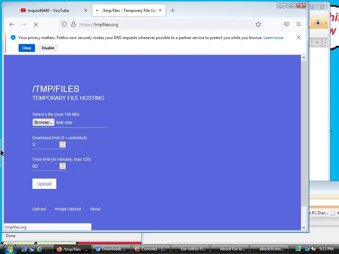Click Browse to choose a file
This screenshot has height=254, width=339.
43,122
